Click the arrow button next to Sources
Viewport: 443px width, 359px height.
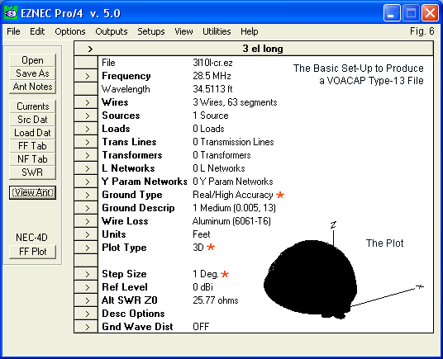86,116
